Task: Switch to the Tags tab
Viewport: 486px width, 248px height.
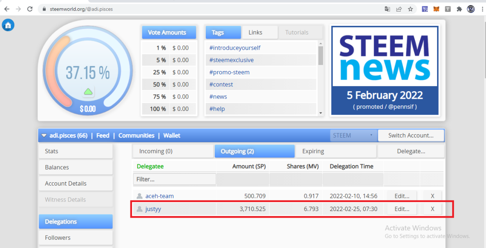Action: 223,32
